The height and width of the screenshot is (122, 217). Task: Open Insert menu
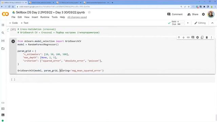[x=35, y=17]
